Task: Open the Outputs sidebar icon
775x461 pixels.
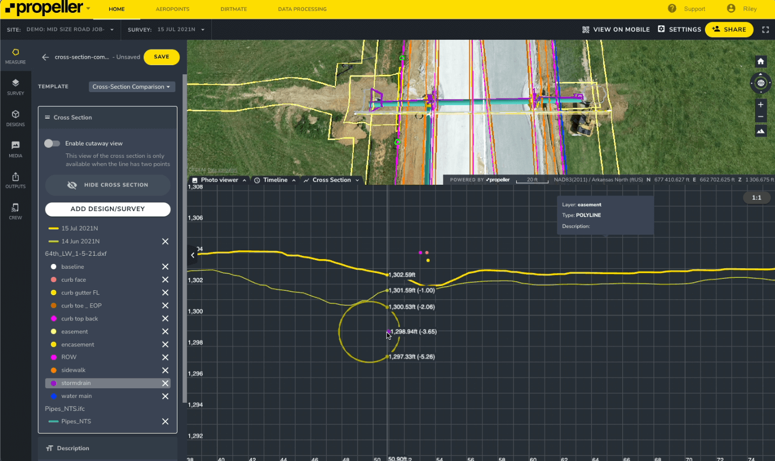Action: pyautogui.click(x=15, y=180)
